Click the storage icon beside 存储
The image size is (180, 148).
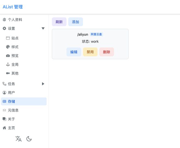pos(4,101)
